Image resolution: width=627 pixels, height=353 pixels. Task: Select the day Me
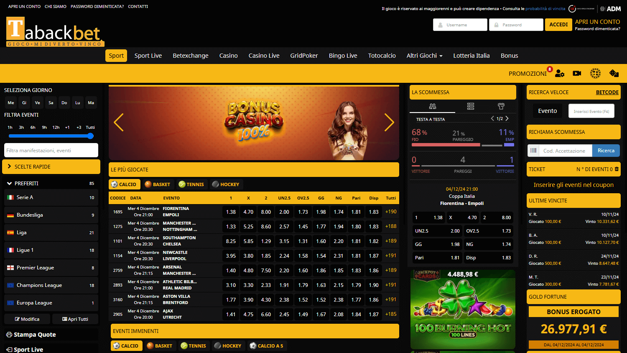coord(11,102)
